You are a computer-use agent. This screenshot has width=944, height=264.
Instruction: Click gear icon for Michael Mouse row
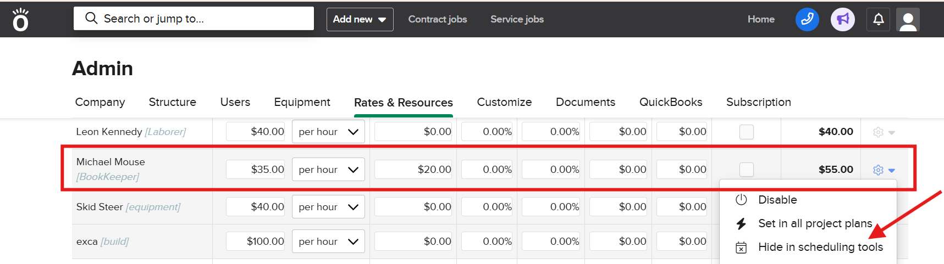coord(878,170)
